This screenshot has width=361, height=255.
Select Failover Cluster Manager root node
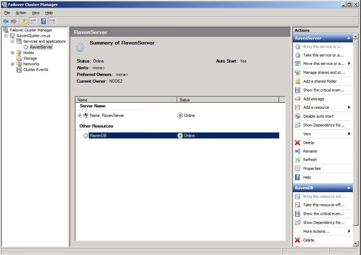coord(31,30)
